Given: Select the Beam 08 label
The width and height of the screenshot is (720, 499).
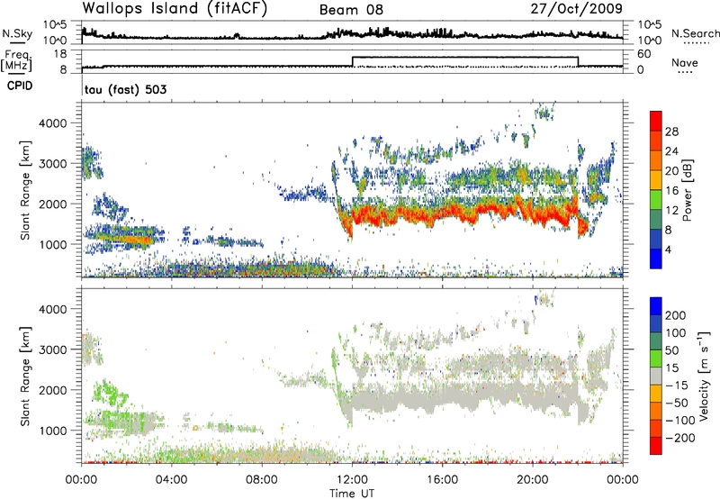Looking at the screenshot, I should pos(351,10).
